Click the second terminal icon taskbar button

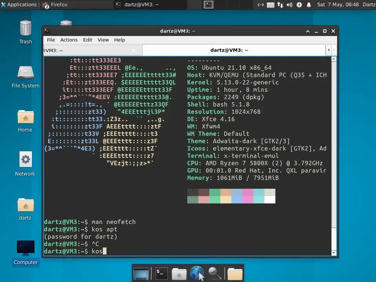click(209, 4)
